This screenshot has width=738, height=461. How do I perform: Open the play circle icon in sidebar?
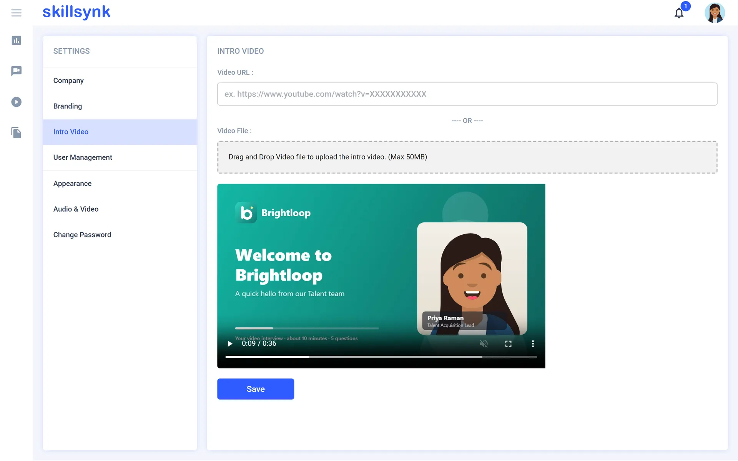tap(16, 102)
